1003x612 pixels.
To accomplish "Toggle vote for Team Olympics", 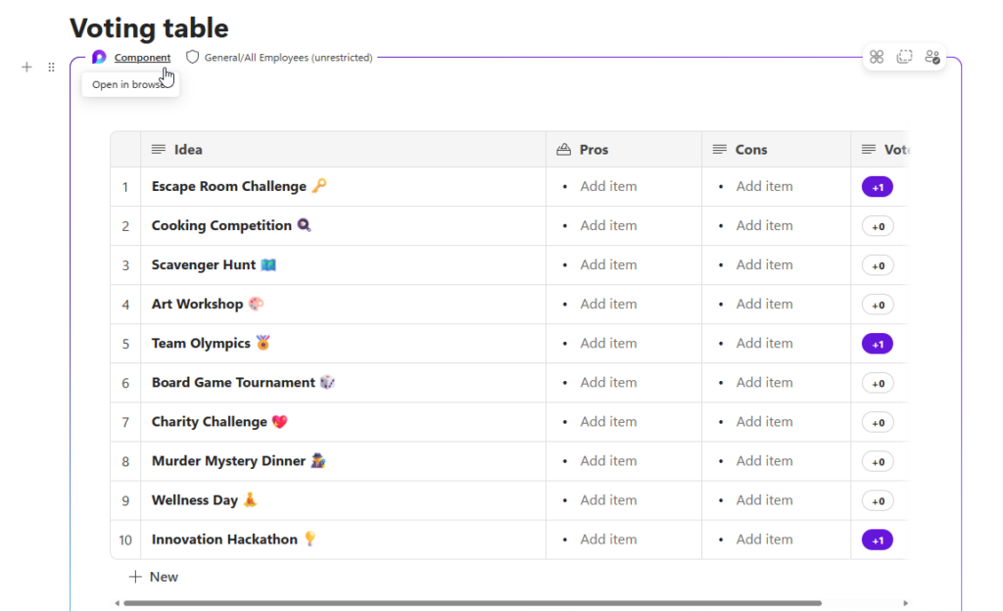I will click(878, 344).
